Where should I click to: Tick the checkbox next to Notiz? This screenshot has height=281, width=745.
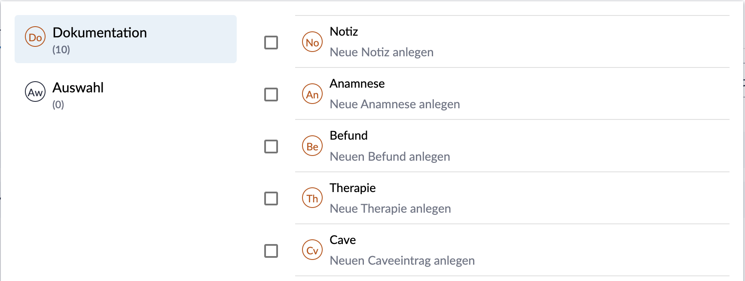click(271, 43)
